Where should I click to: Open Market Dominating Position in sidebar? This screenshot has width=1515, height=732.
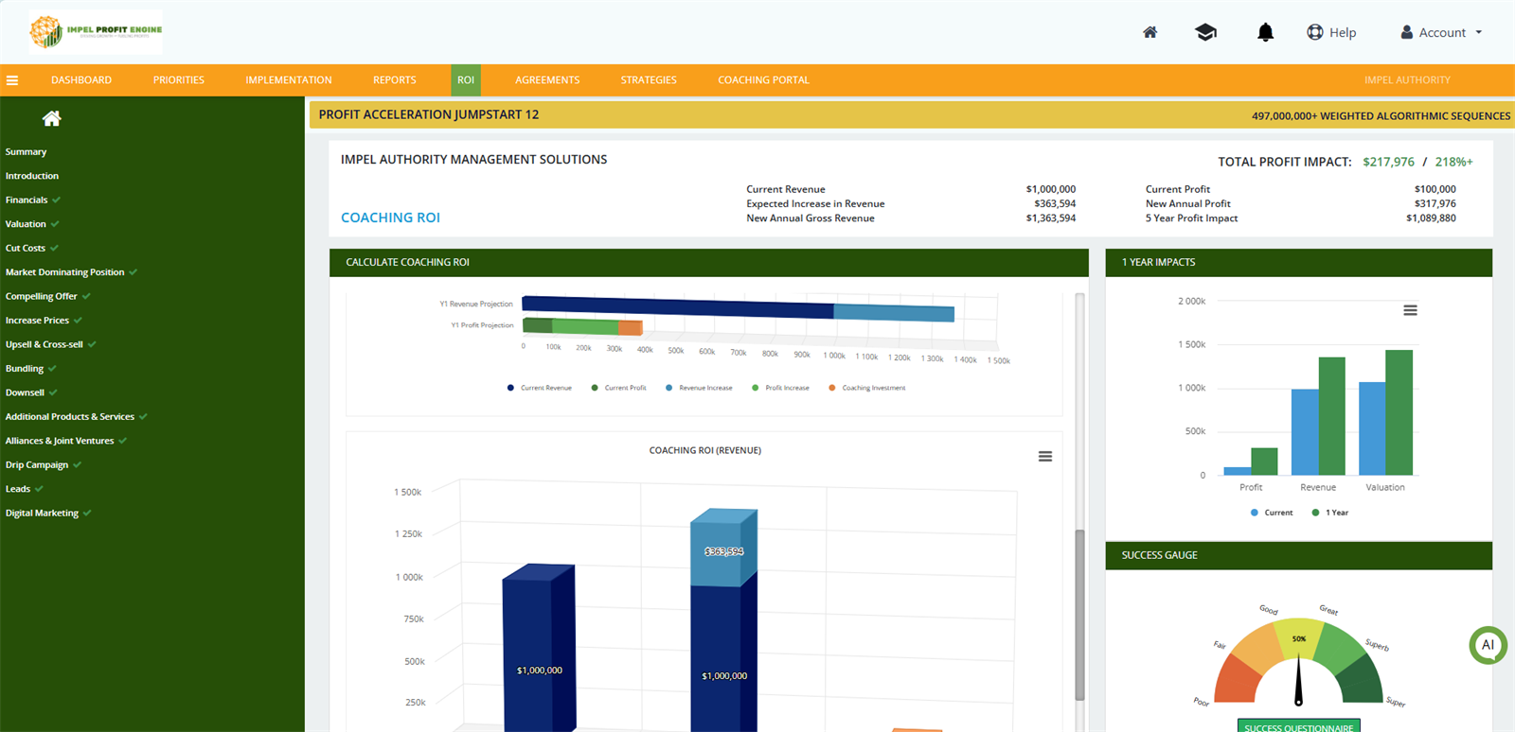pos(64,272)
